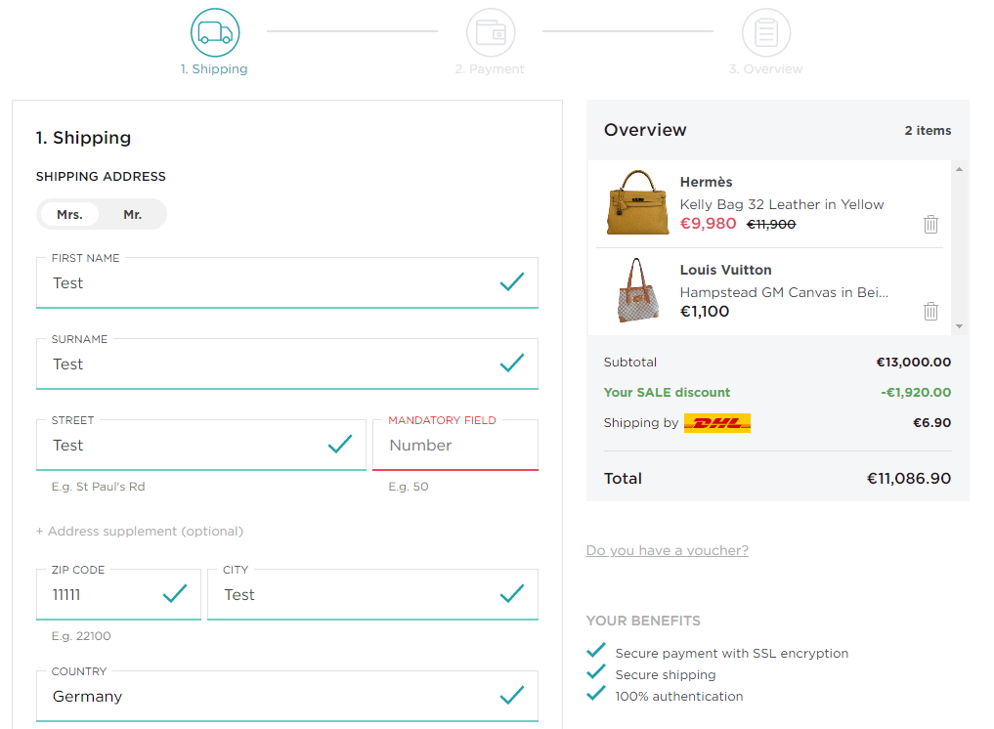Click the E.g. St Paul's Rd hint
The width and height of the screenshot is (994, 729).
click(x=99, y=487)
